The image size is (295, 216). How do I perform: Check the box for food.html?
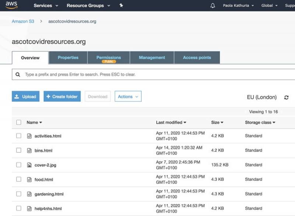tap(19, 179)
